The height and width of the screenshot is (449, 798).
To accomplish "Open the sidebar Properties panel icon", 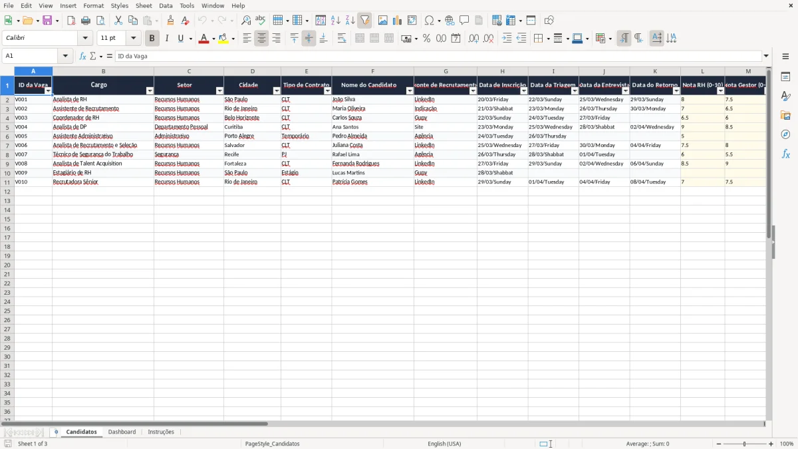I will point(785,76).
